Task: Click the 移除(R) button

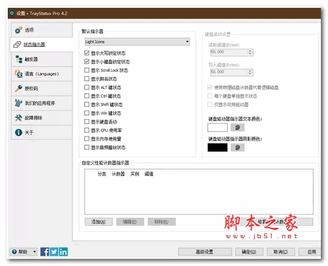Action: point(162,222)
